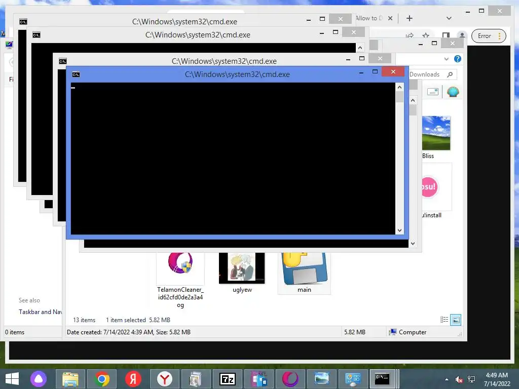Open the red Yandex icon in taskbar
This screenshot has height=389, width=519.
(x=133, y=379)
